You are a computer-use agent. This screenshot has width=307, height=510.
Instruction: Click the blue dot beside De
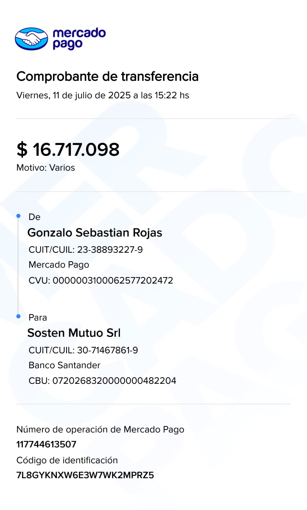coord(18,216)
